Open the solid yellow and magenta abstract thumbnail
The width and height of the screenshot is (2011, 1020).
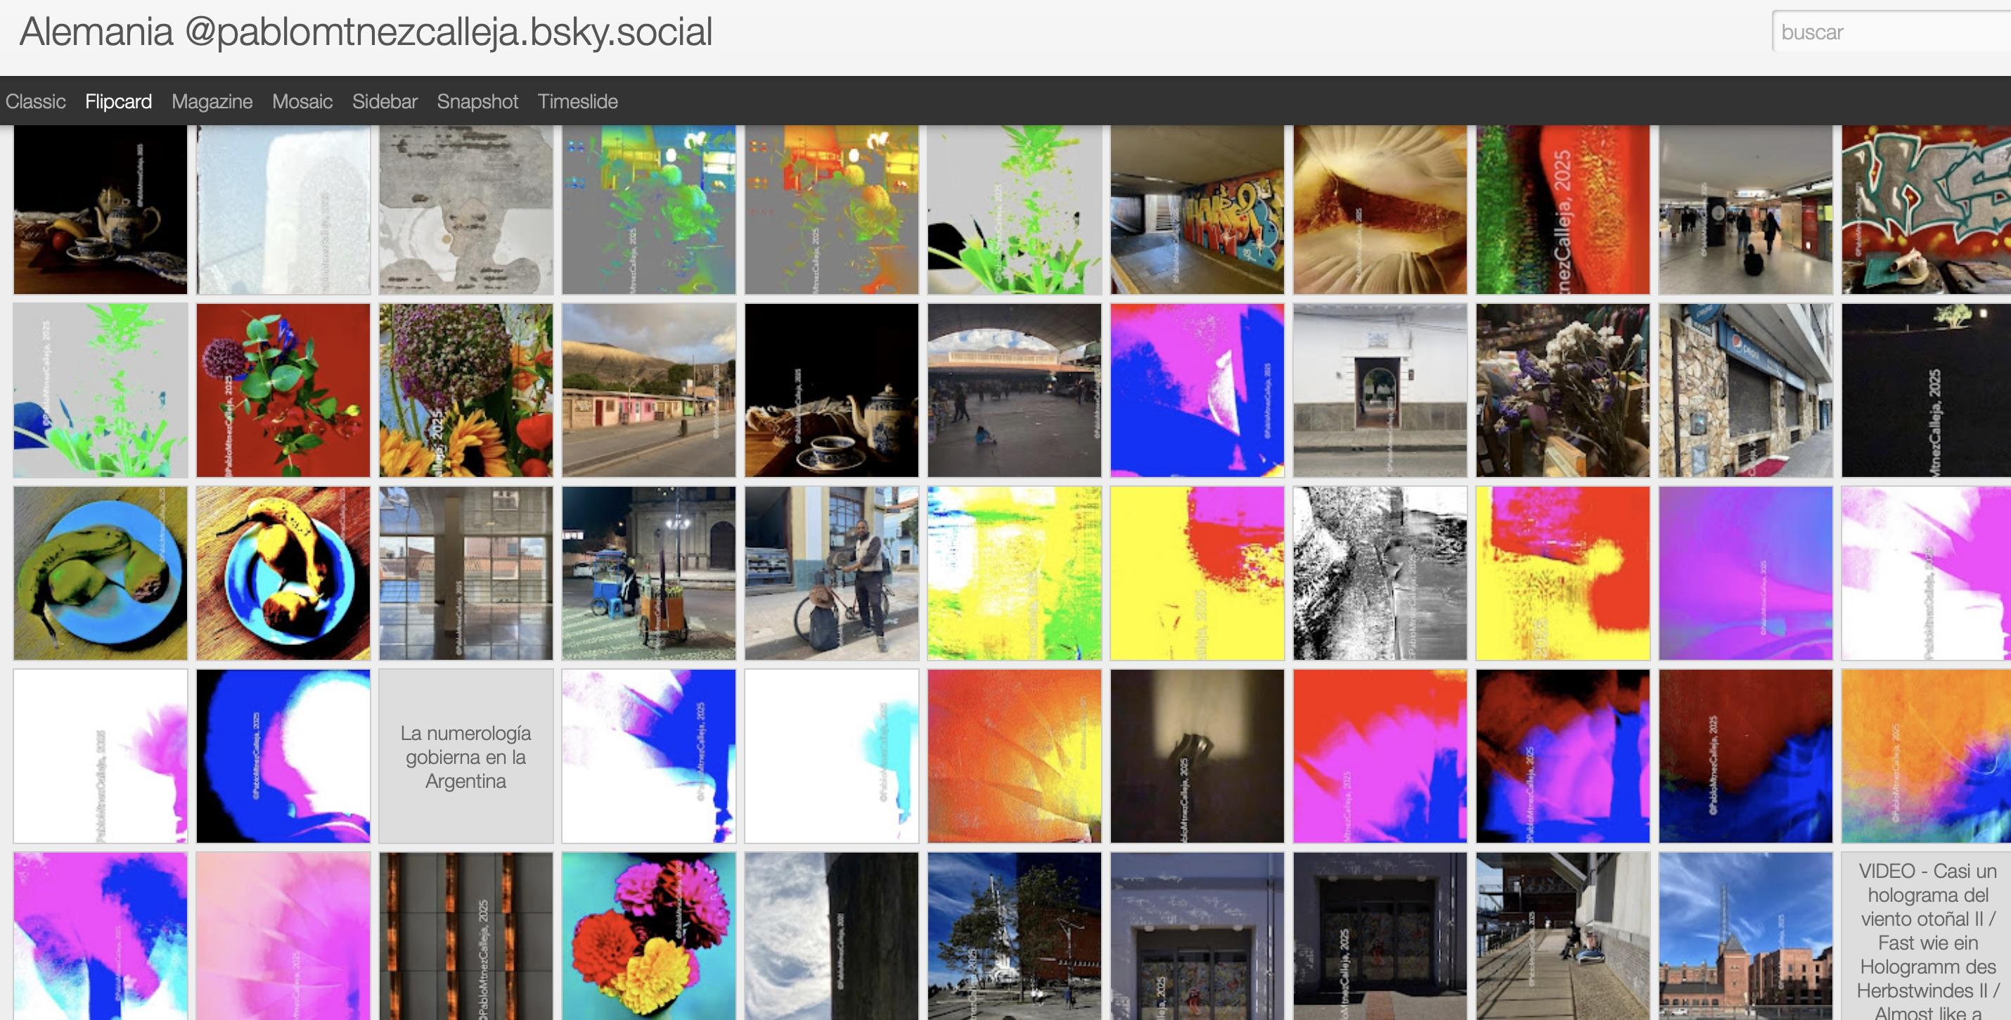click(x=1197, y=573)
